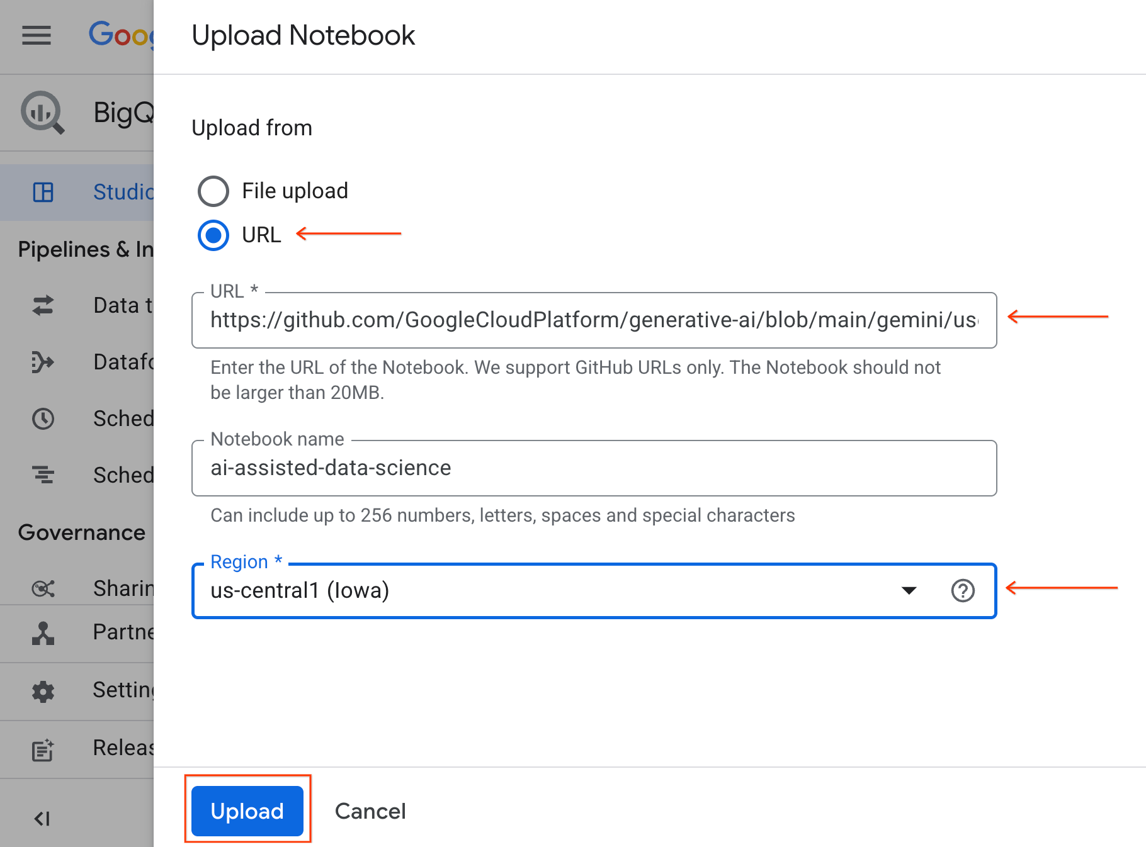
Task: Collapse the left navigation panel
Action: (43, 819)
